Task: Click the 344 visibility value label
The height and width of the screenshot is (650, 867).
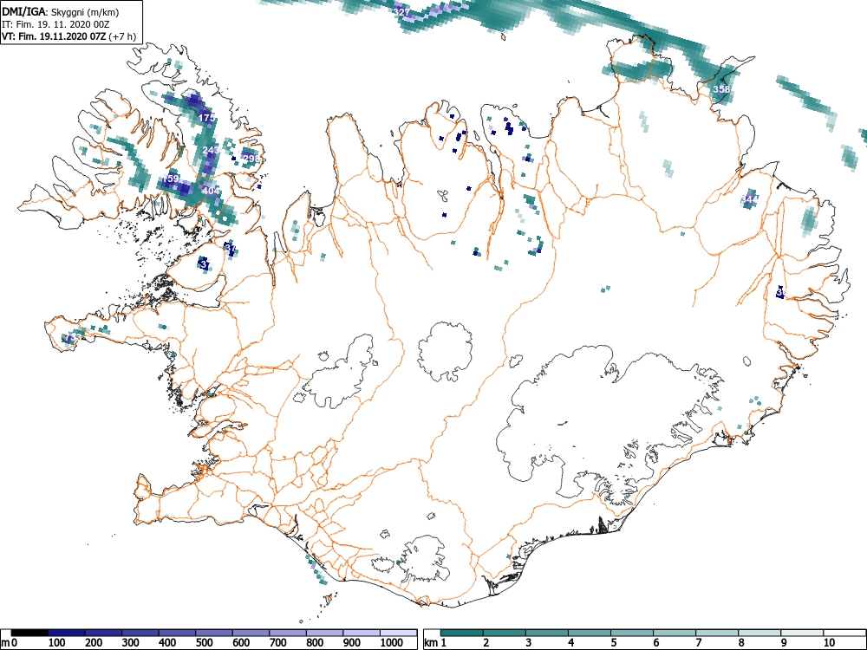Action: click(750, 199)
